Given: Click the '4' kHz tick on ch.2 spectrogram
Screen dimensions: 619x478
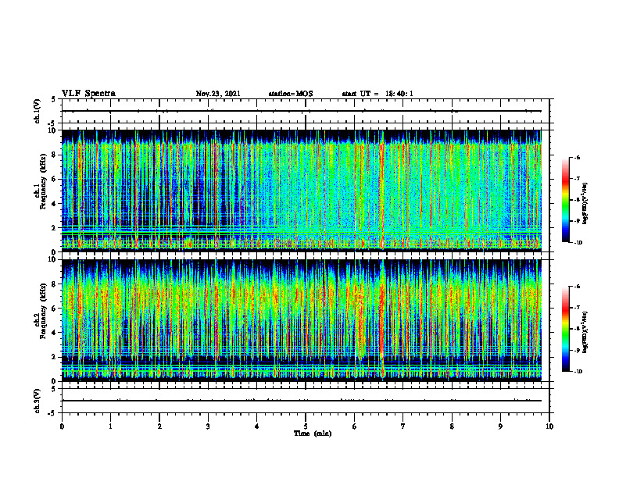Looking at the screenshot, I should (x=54, y=333).
